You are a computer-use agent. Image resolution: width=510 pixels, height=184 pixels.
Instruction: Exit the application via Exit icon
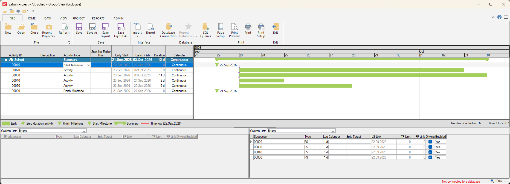click(x=276, y=27)
